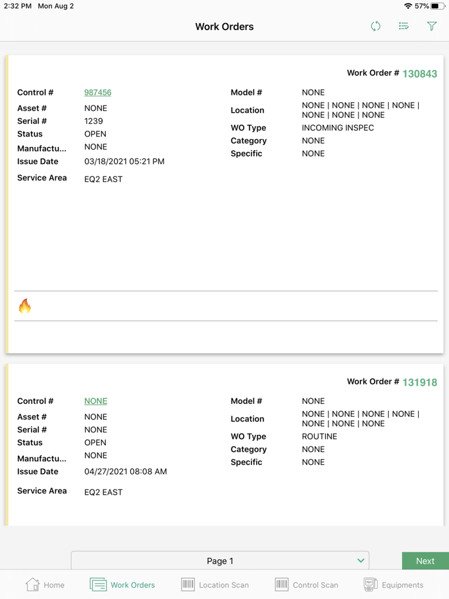Screen dimensions: 449x599
Task: Tap the Next page button
Action: (425, 561)
